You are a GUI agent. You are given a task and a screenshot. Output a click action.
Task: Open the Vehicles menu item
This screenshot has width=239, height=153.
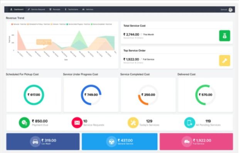[x=88, y=10]
